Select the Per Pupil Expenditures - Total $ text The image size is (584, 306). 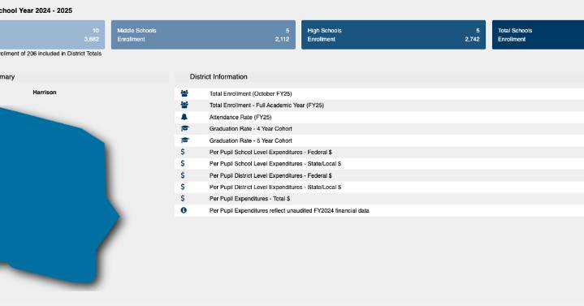249,199
